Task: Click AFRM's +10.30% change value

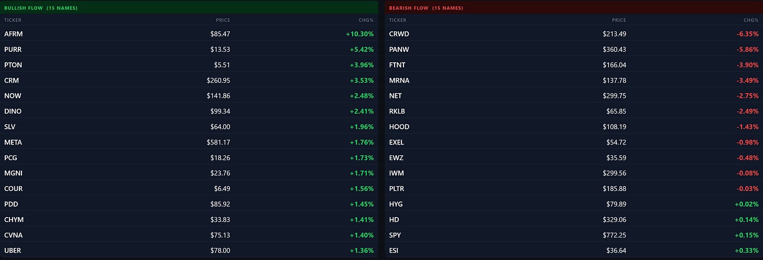Action: (361, 34)
